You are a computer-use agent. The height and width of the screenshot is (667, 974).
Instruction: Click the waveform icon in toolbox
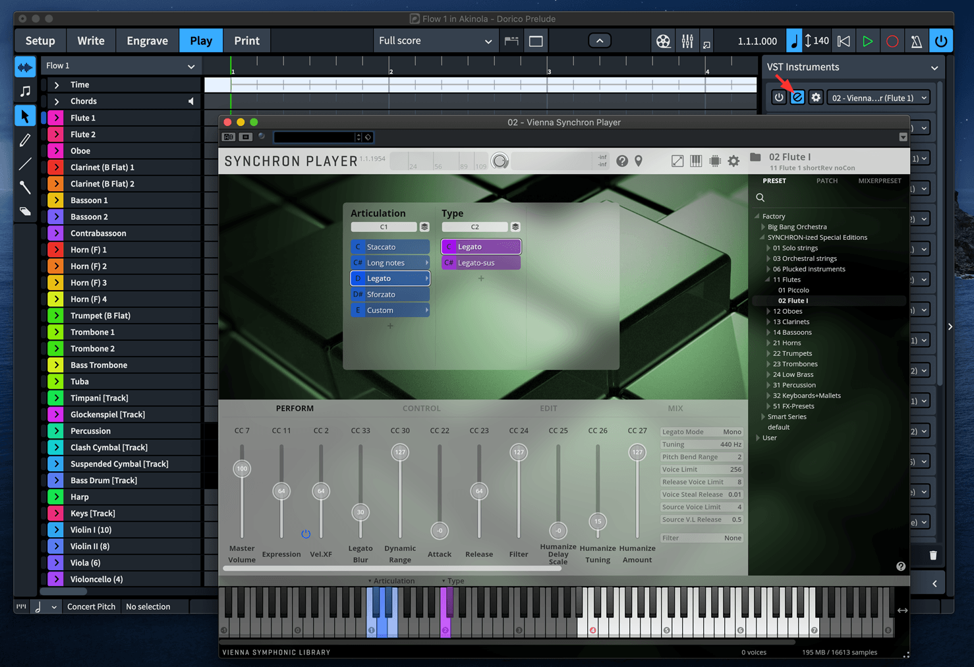point(25,67)
